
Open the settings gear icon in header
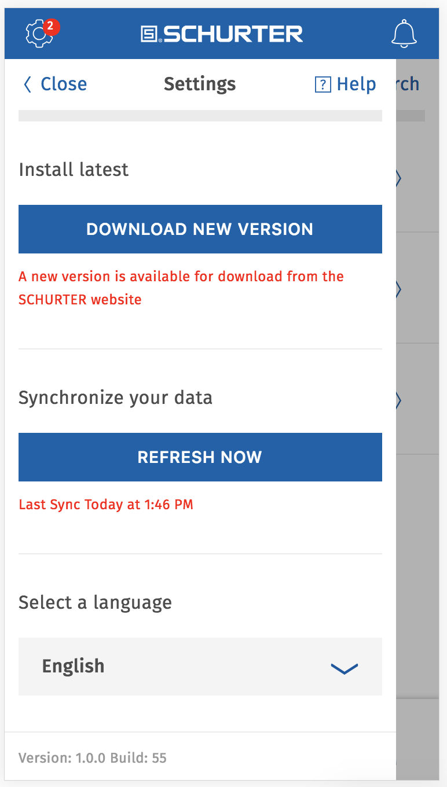click(39, 34)
